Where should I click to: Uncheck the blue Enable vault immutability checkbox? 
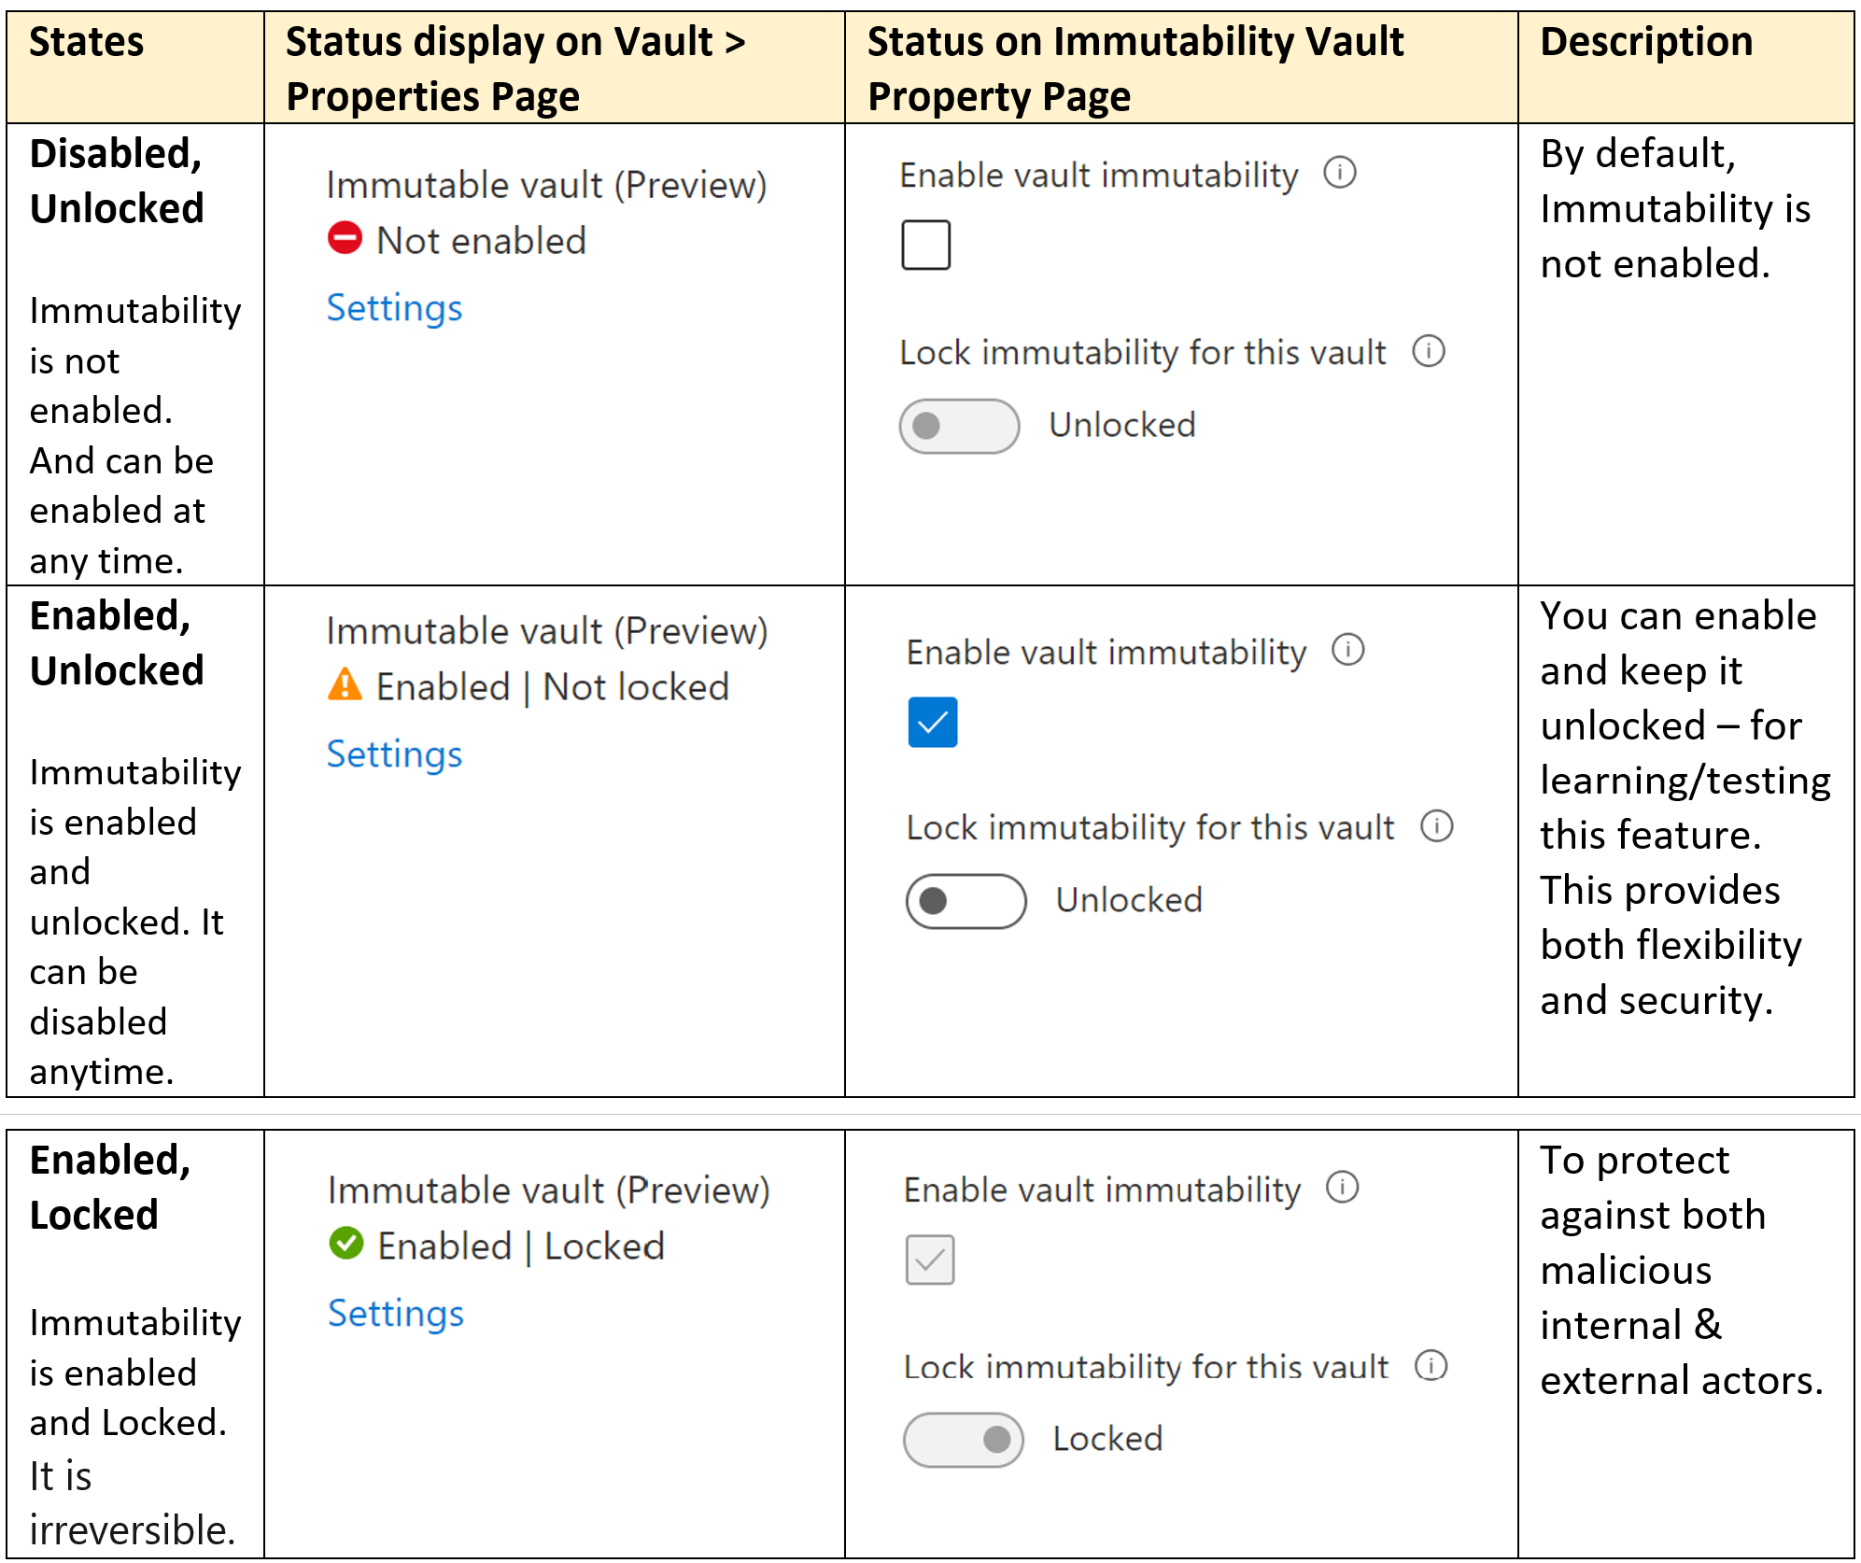tap(932, 722)
